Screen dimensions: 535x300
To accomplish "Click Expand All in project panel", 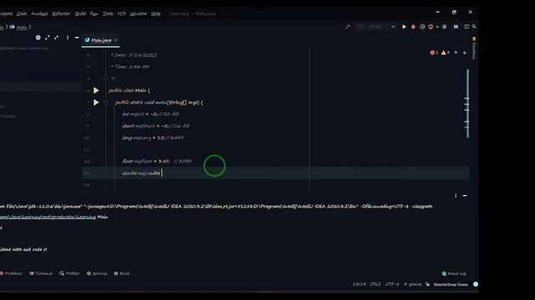I will coord(48,37).
